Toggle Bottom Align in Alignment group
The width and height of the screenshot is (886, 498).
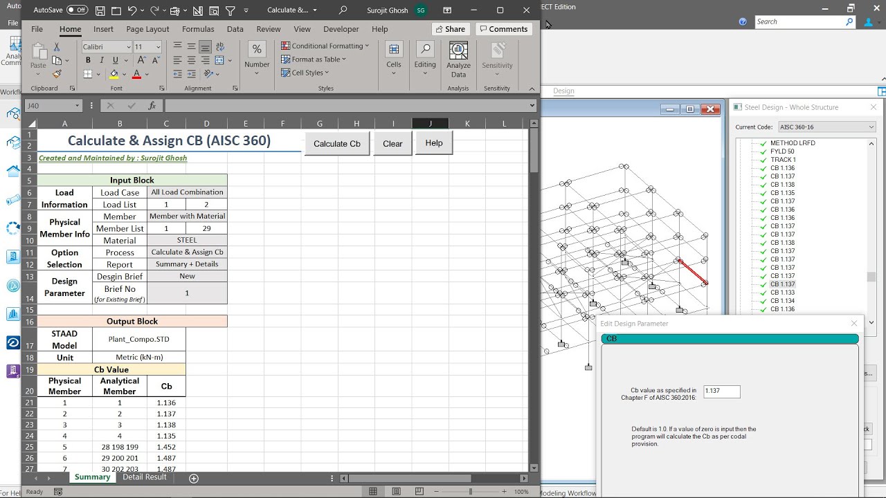[x=205, y=46]
